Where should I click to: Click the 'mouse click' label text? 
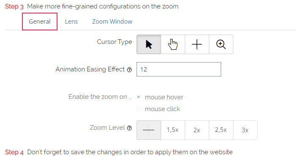pos(162,109)
